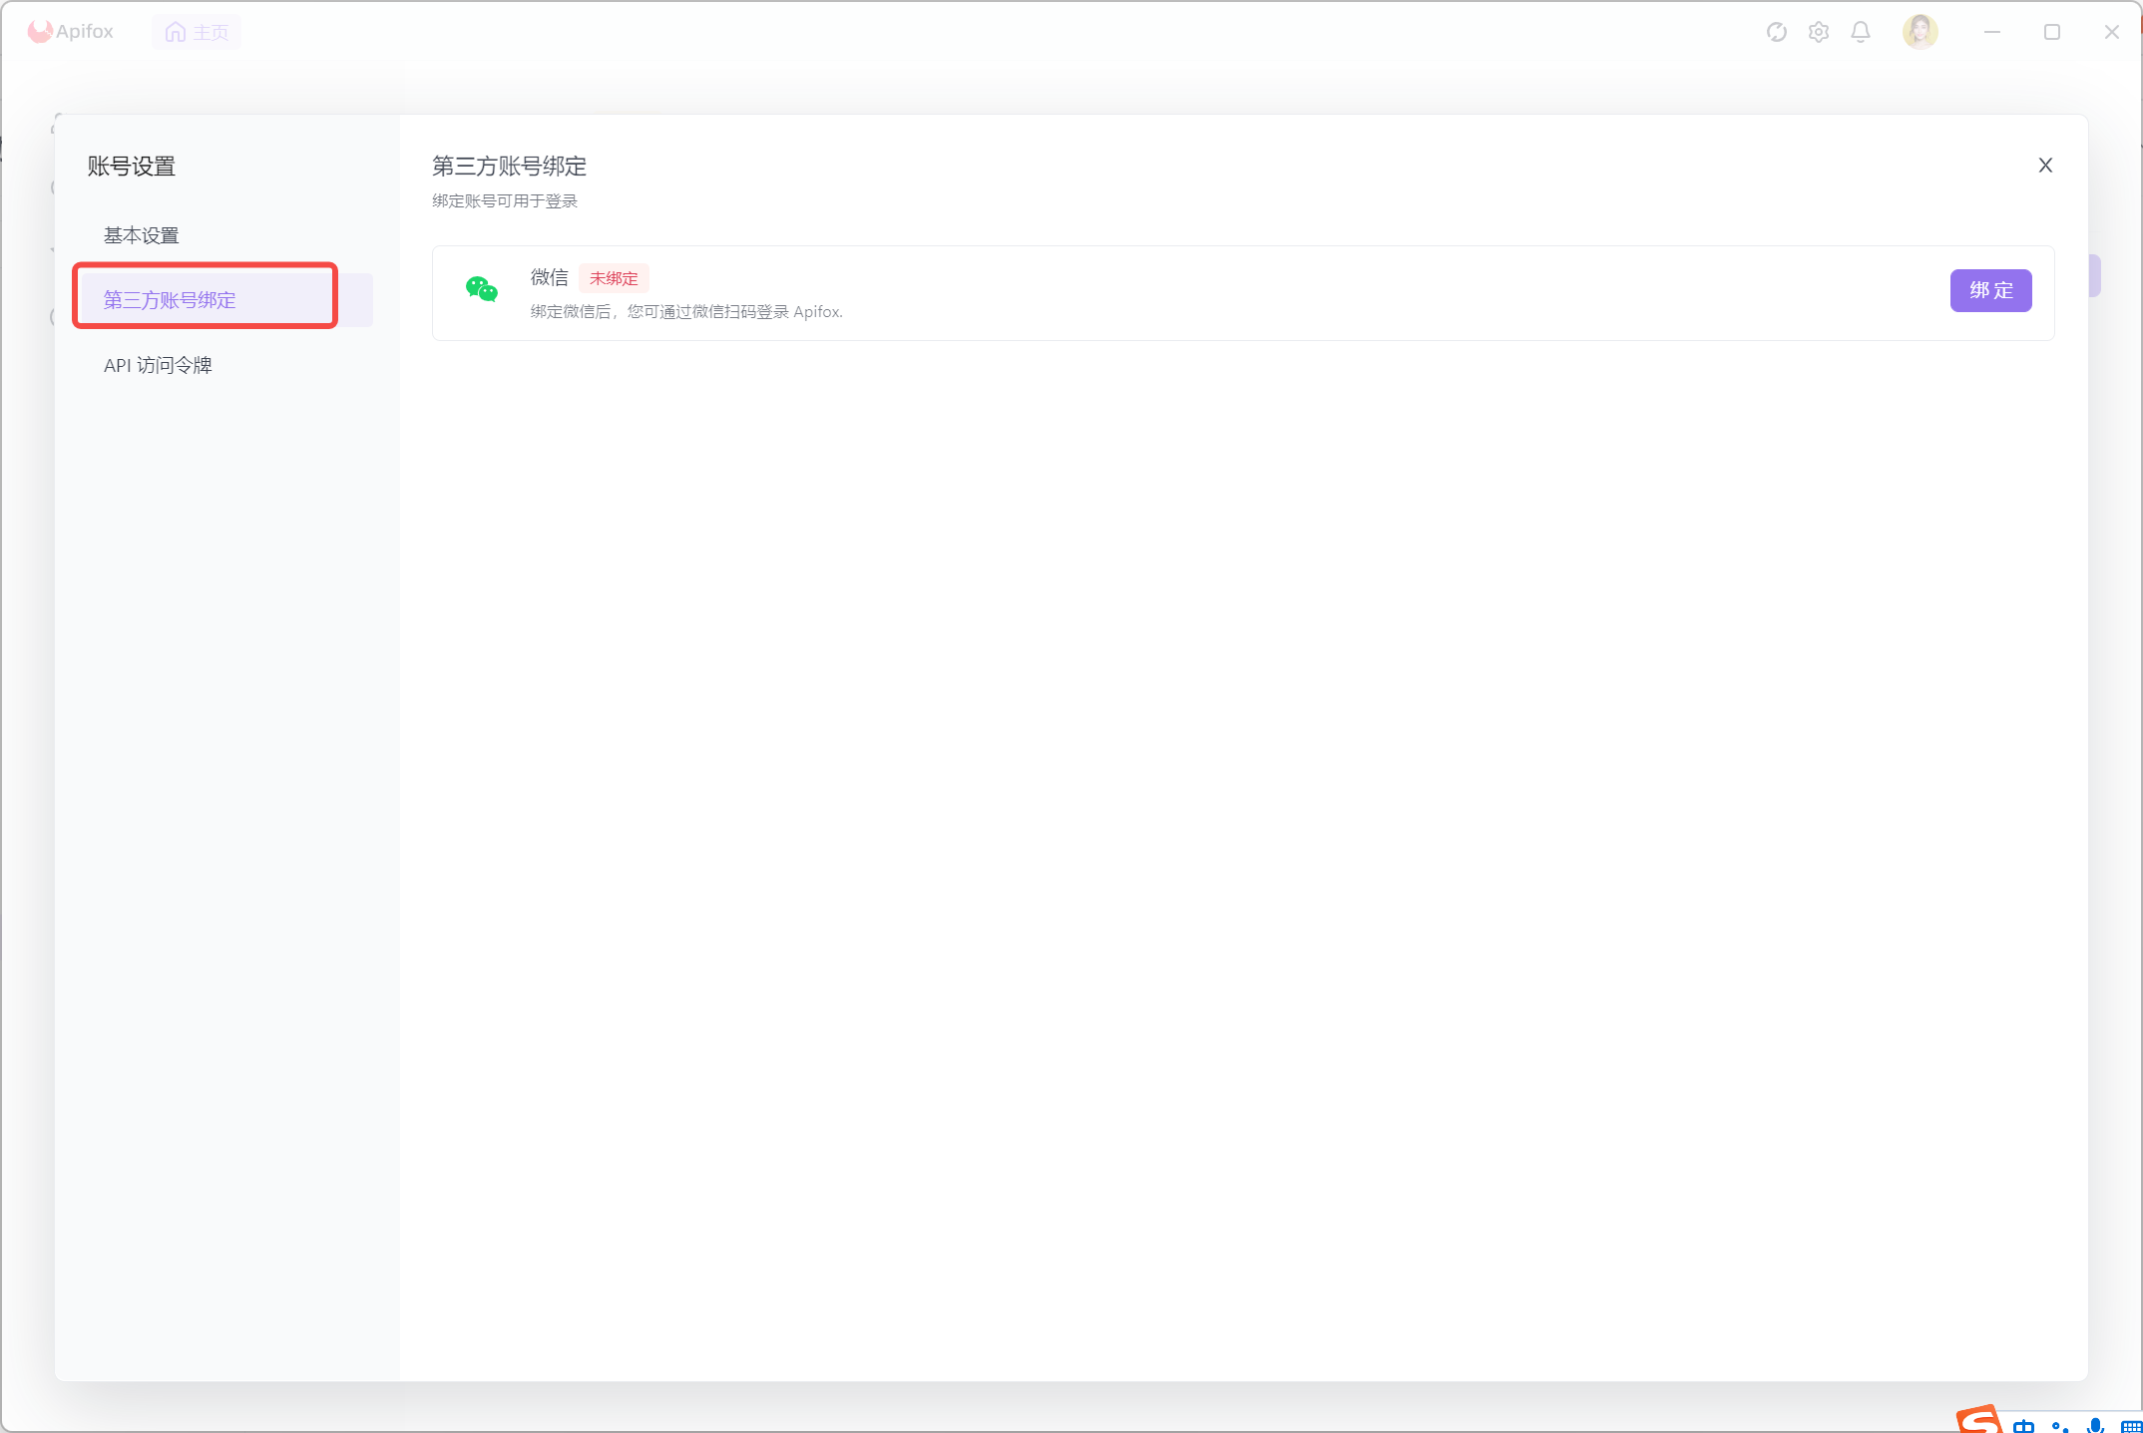Image resolution: width=2143 pixels, height=1433 pixels.
Task: Go to the API 访问令牌 section
Action: coord(158,365)
